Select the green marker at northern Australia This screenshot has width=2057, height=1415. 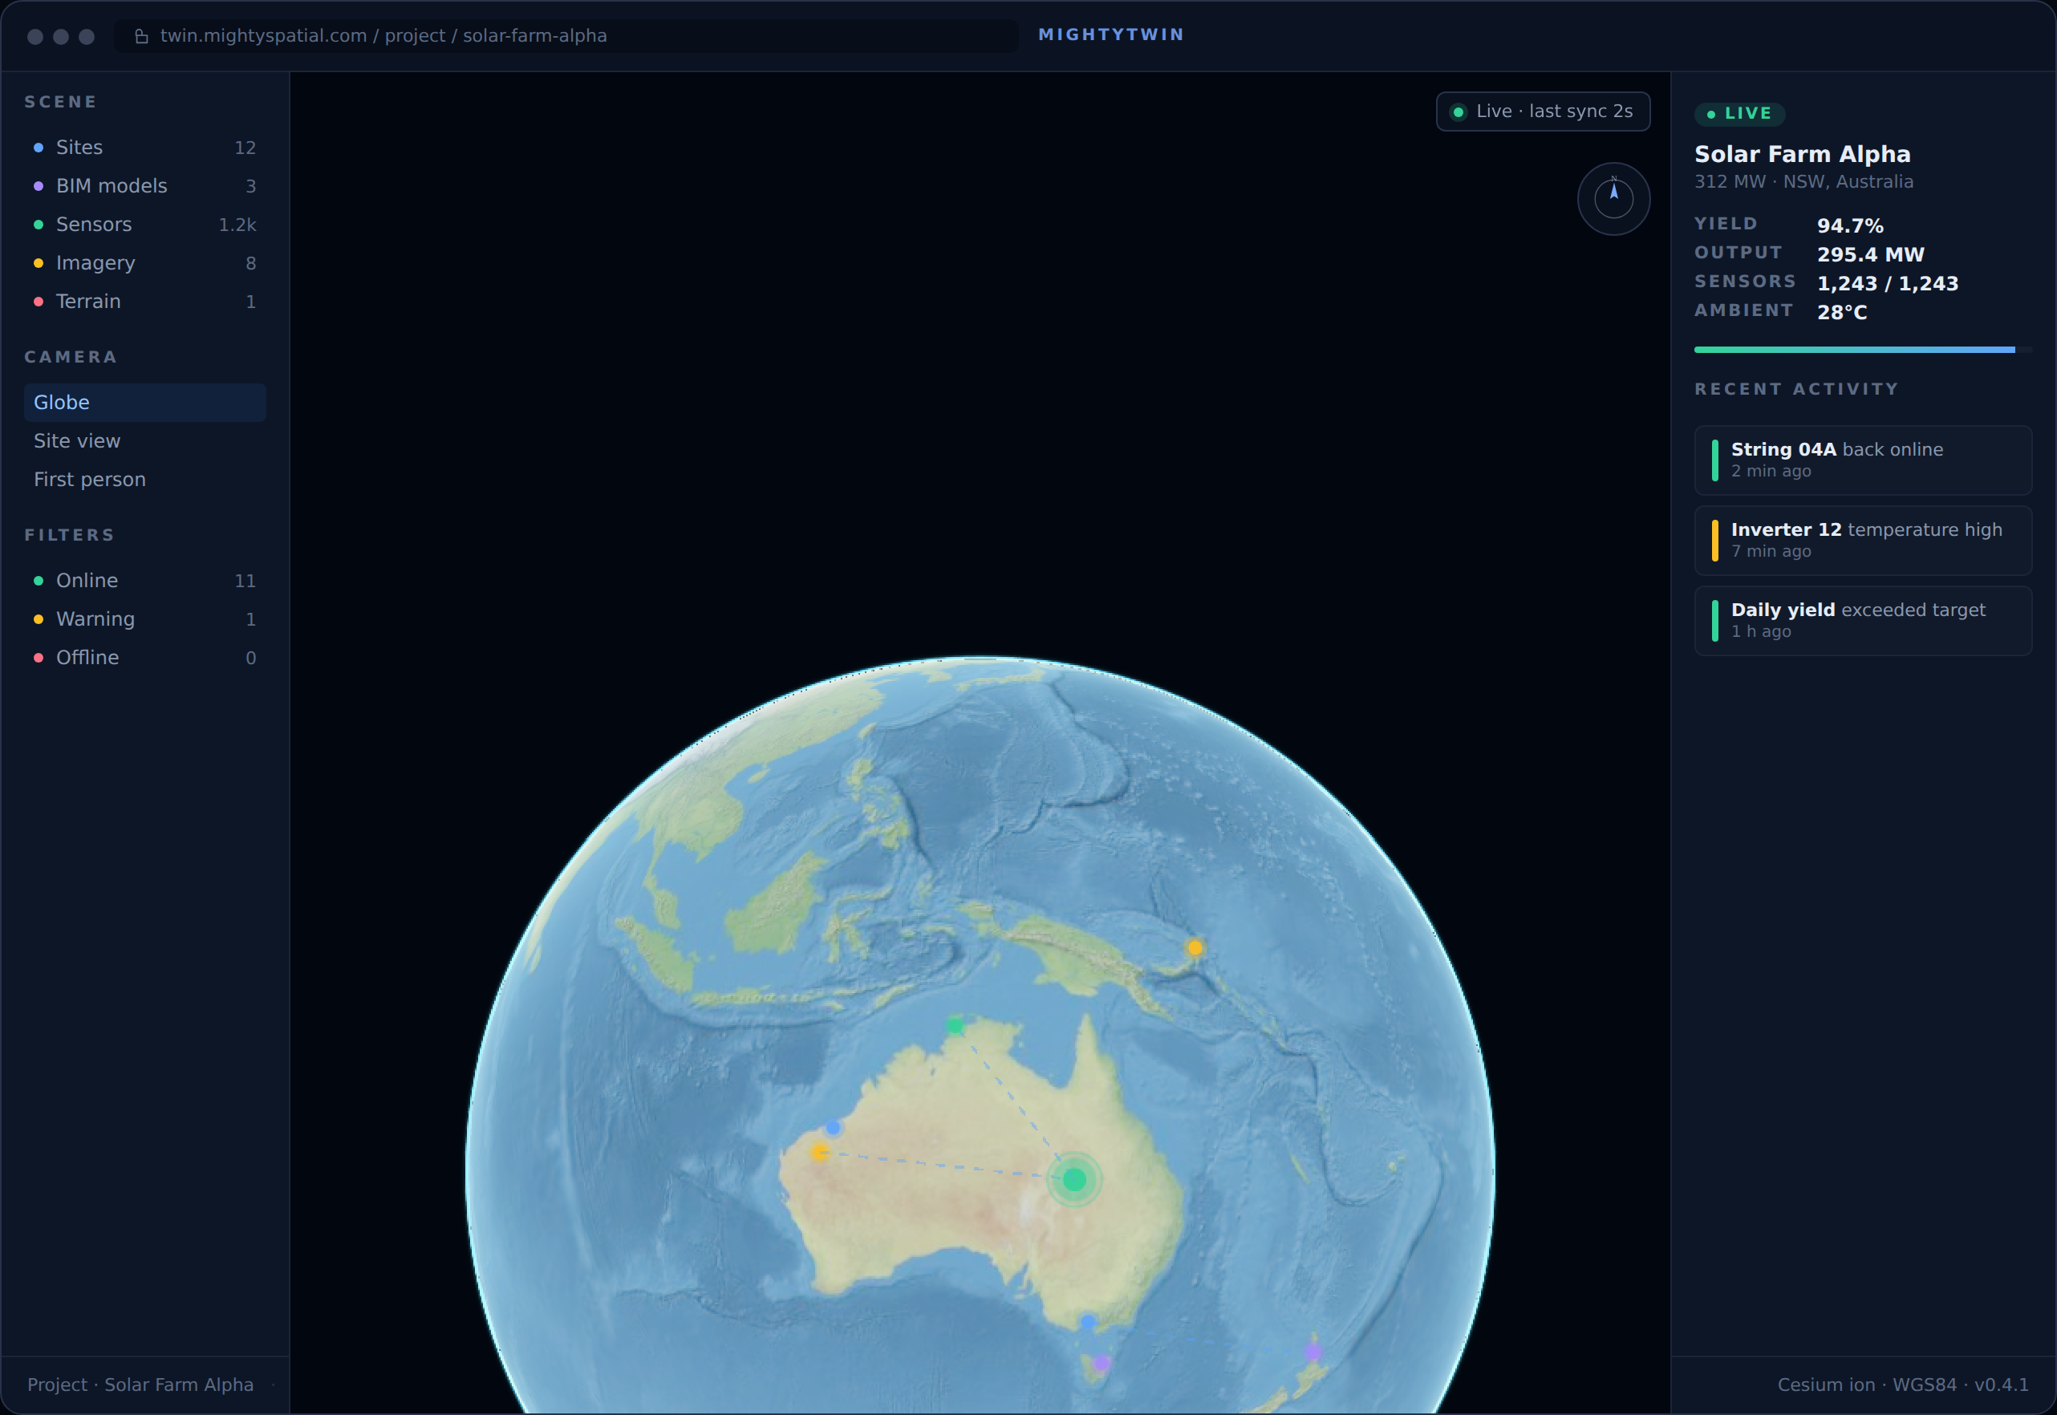(955, 1026)
